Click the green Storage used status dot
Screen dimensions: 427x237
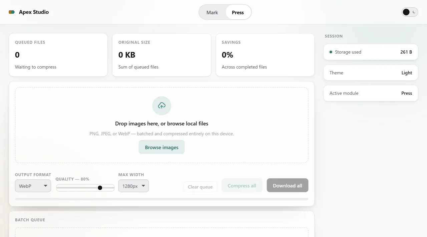tap(331, 52)
